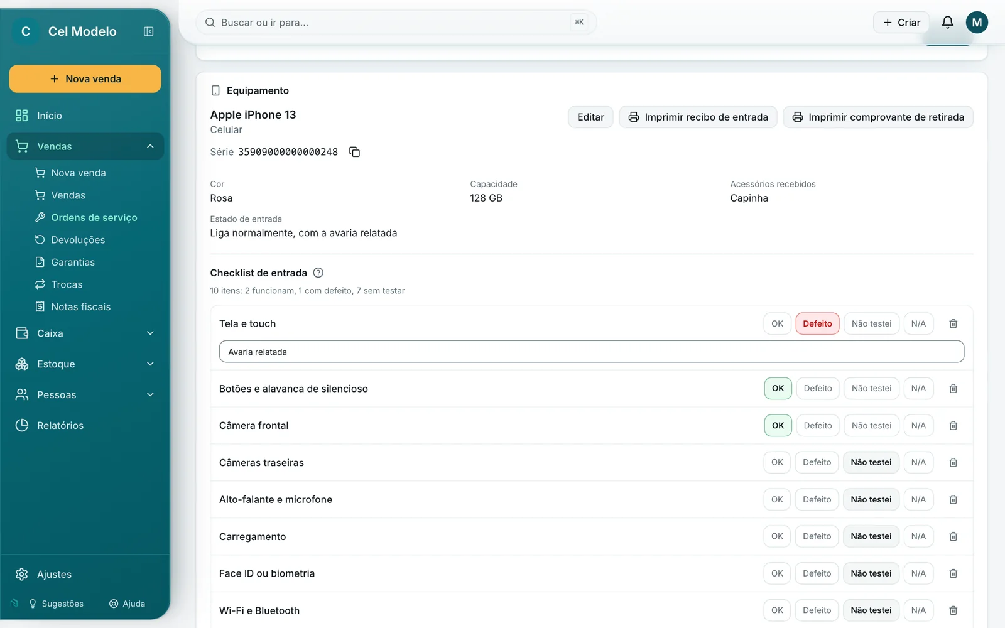Set Wi-Fi e Bluetooth to N/A
Screen dimensions: 1005x628
pyautogui.click(x=918, y=610)
